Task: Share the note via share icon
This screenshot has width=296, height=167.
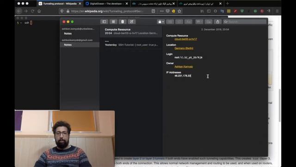Action: [218, 22]
